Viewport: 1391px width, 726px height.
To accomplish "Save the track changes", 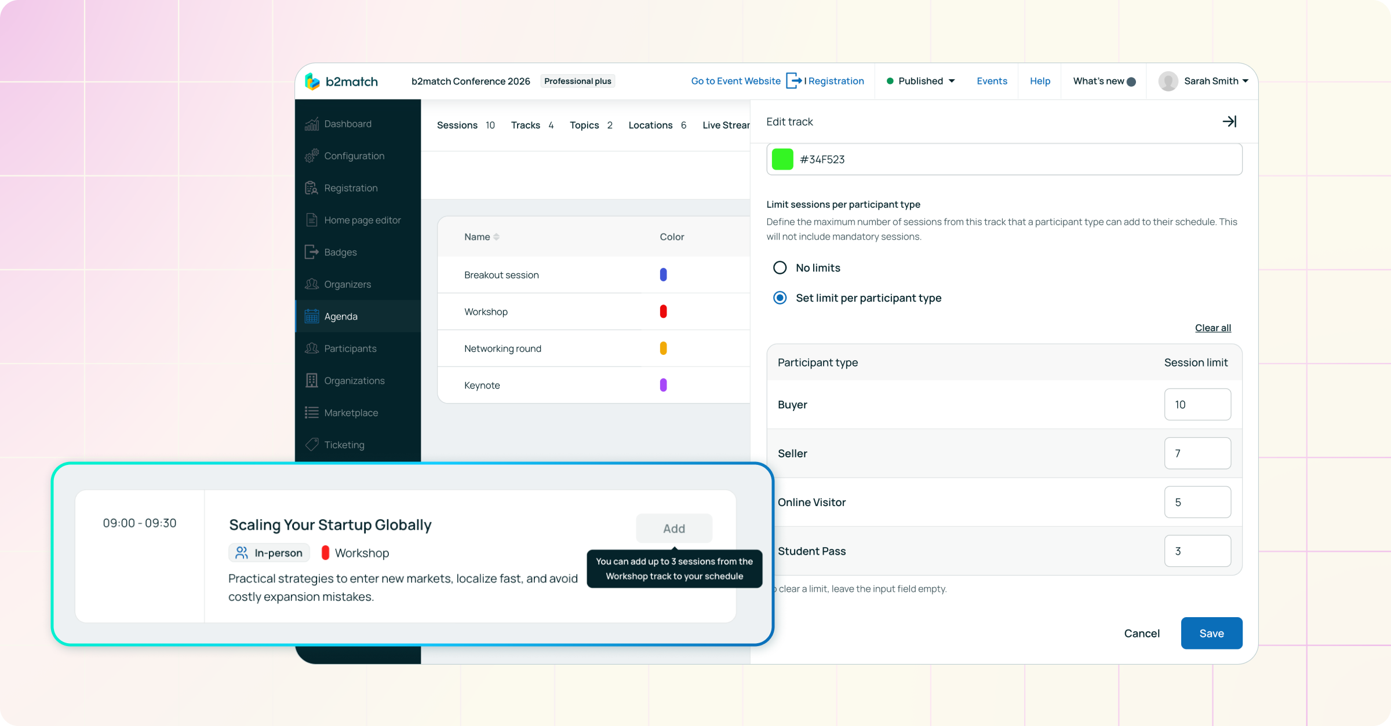I will [1211, 633].
